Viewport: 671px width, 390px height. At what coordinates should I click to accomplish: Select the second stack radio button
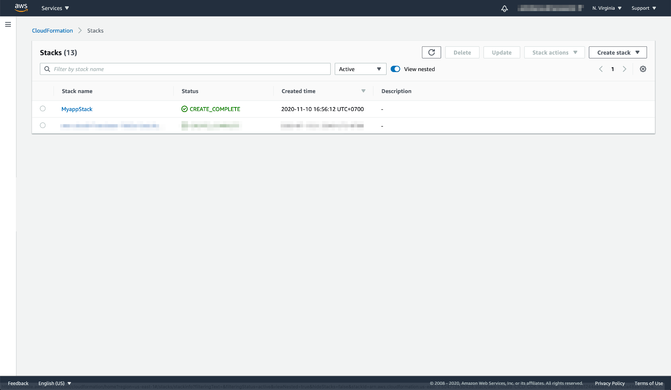[43, 125]
